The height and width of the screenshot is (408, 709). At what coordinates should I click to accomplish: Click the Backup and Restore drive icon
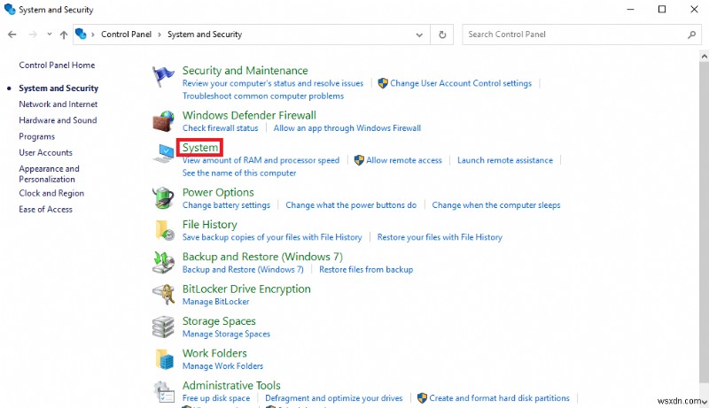coord(163,263)
